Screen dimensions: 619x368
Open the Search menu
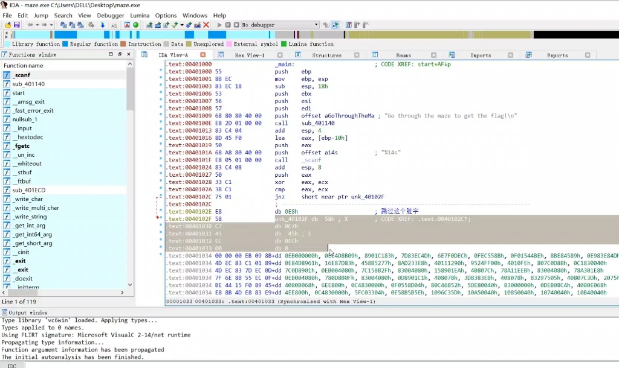pos(63,15)
